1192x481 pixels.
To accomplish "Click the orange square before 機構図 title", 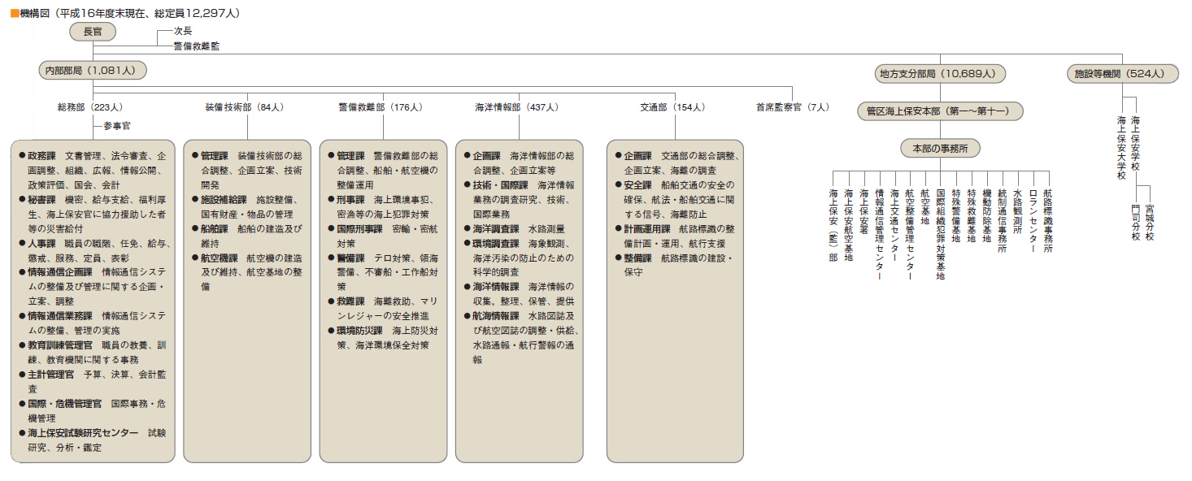I will (13, 14).
